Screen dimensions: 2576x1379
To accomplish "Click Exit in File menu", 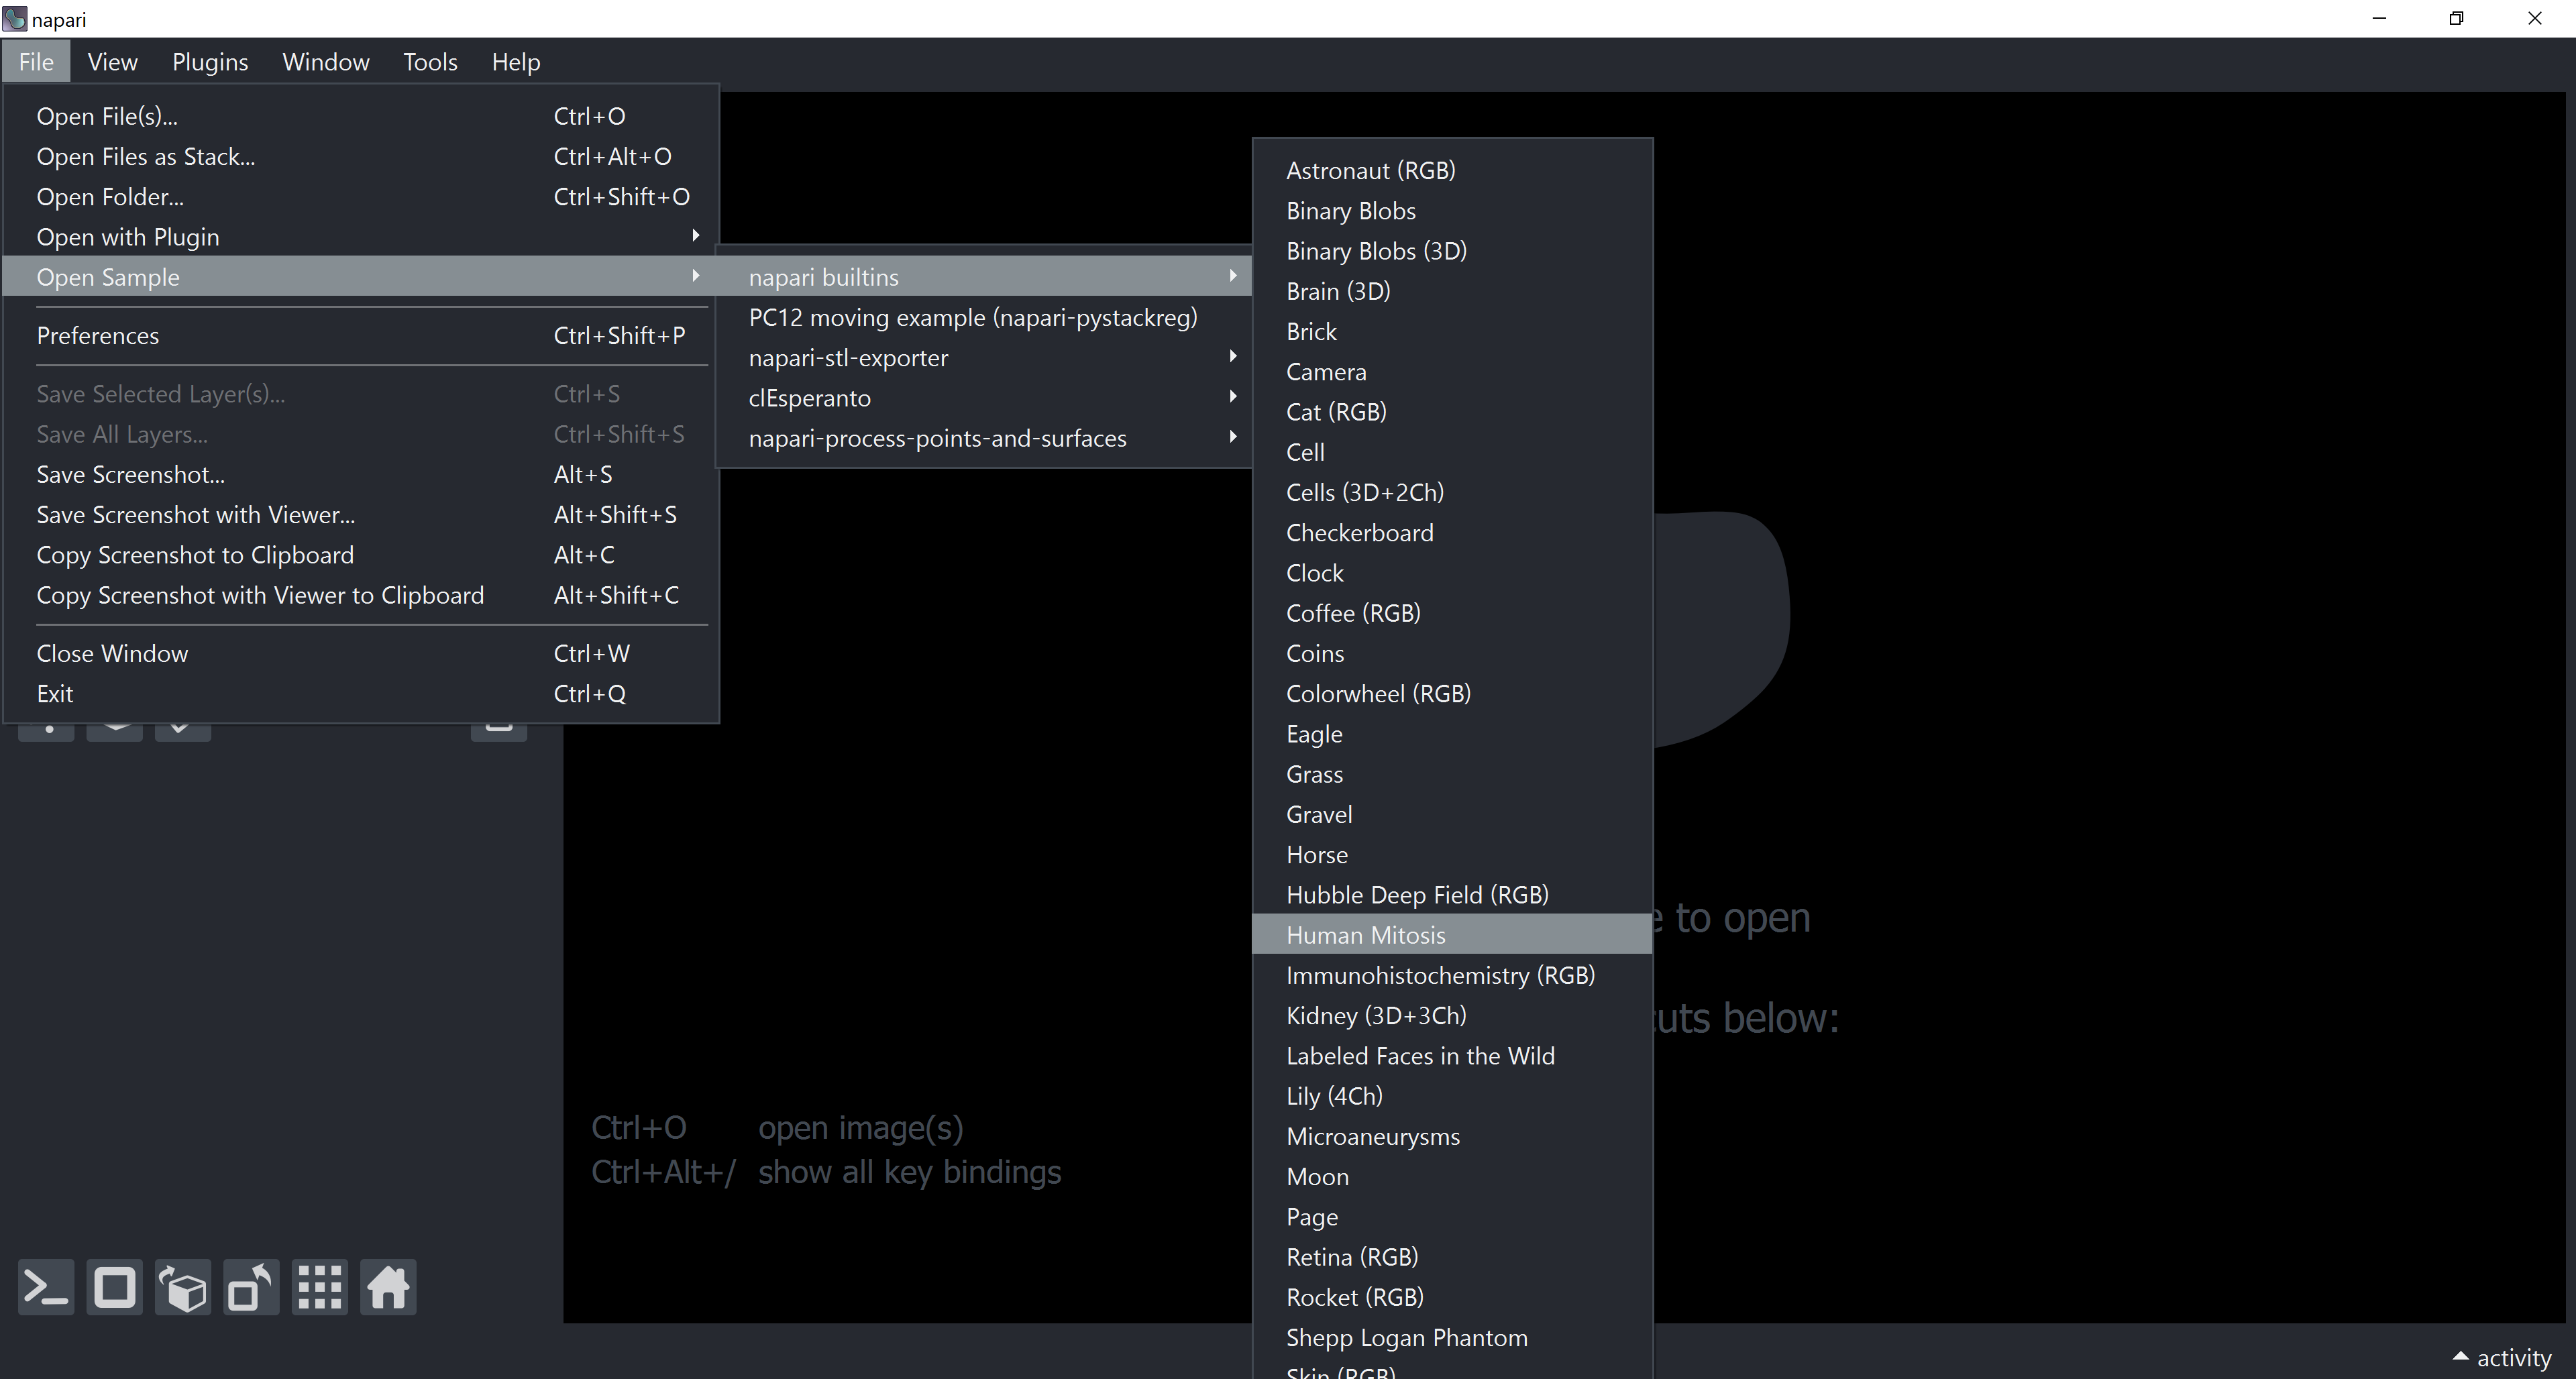I will [361, 694].
